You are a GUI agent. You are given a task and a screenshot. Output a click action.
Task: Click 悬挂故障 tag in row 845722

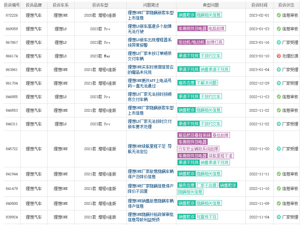[220, 135]
